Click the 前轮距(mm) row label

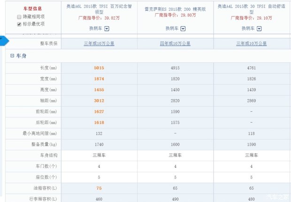click(x=46, y=112)
